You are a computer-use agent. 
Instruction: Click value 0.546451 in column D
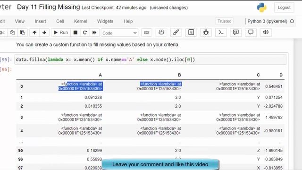274,86
